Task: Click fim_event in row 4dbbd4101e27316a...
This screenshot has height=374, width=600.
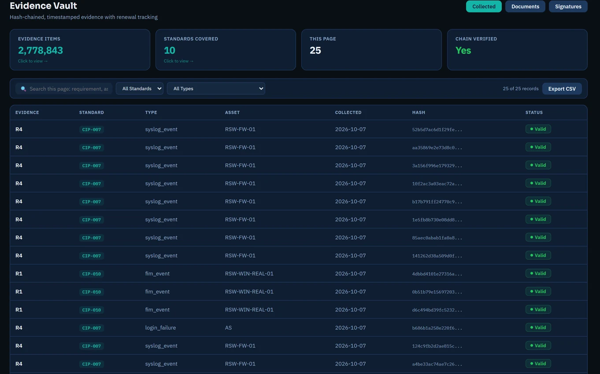Action: (157, 274)
